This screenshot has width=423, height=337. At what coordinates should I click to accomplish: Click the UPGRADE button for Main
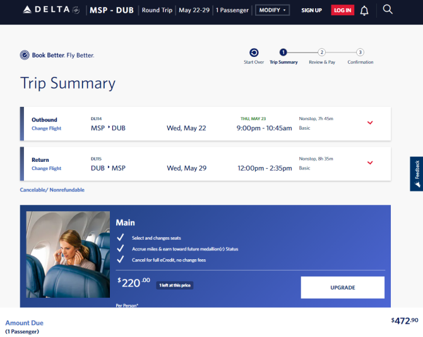click(x=343, y=287)
